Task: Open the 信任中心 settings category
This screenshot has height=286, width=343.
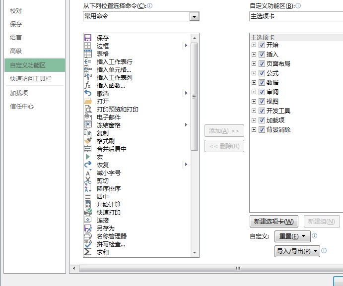Action: click(x=22, y=106)
